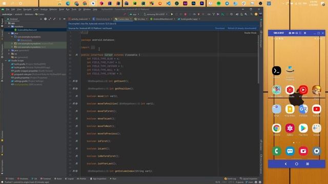
Task: Click Expand All icon in Project panel
Action: click(x=50, y=19)
